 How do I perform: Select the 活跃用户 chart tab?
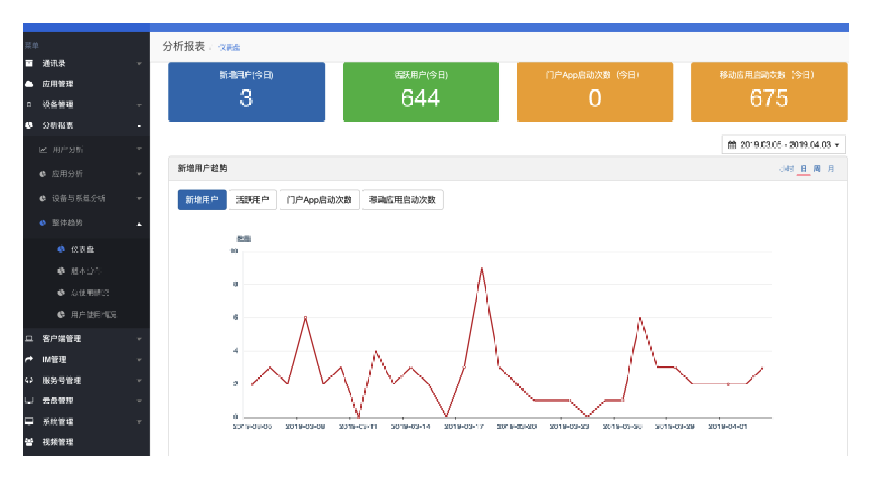(x=253, y=200)
